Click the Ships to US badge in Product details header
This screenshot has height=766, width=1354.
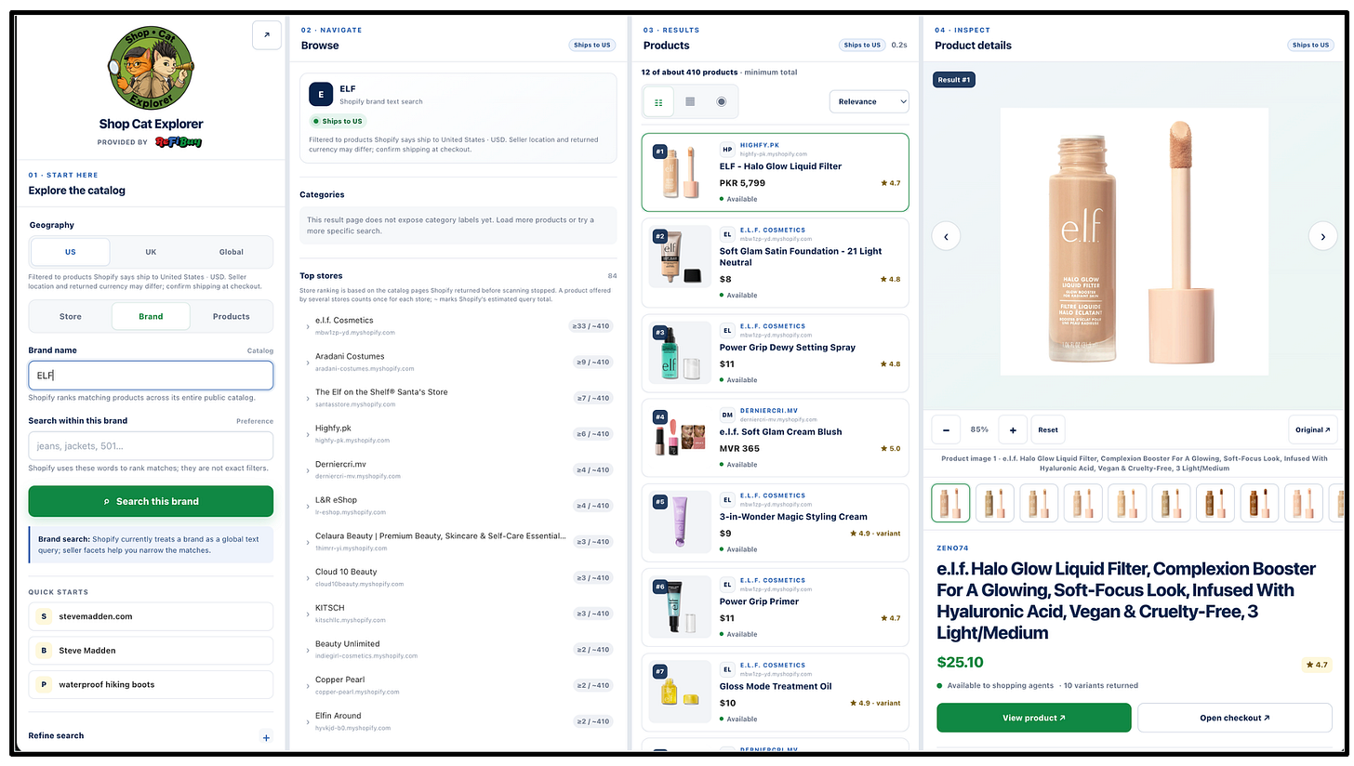(x=1312, y=45)
